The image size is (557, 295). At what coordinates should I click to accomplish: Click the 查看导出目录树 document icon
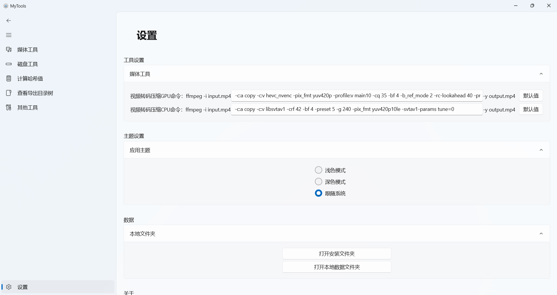9,93
